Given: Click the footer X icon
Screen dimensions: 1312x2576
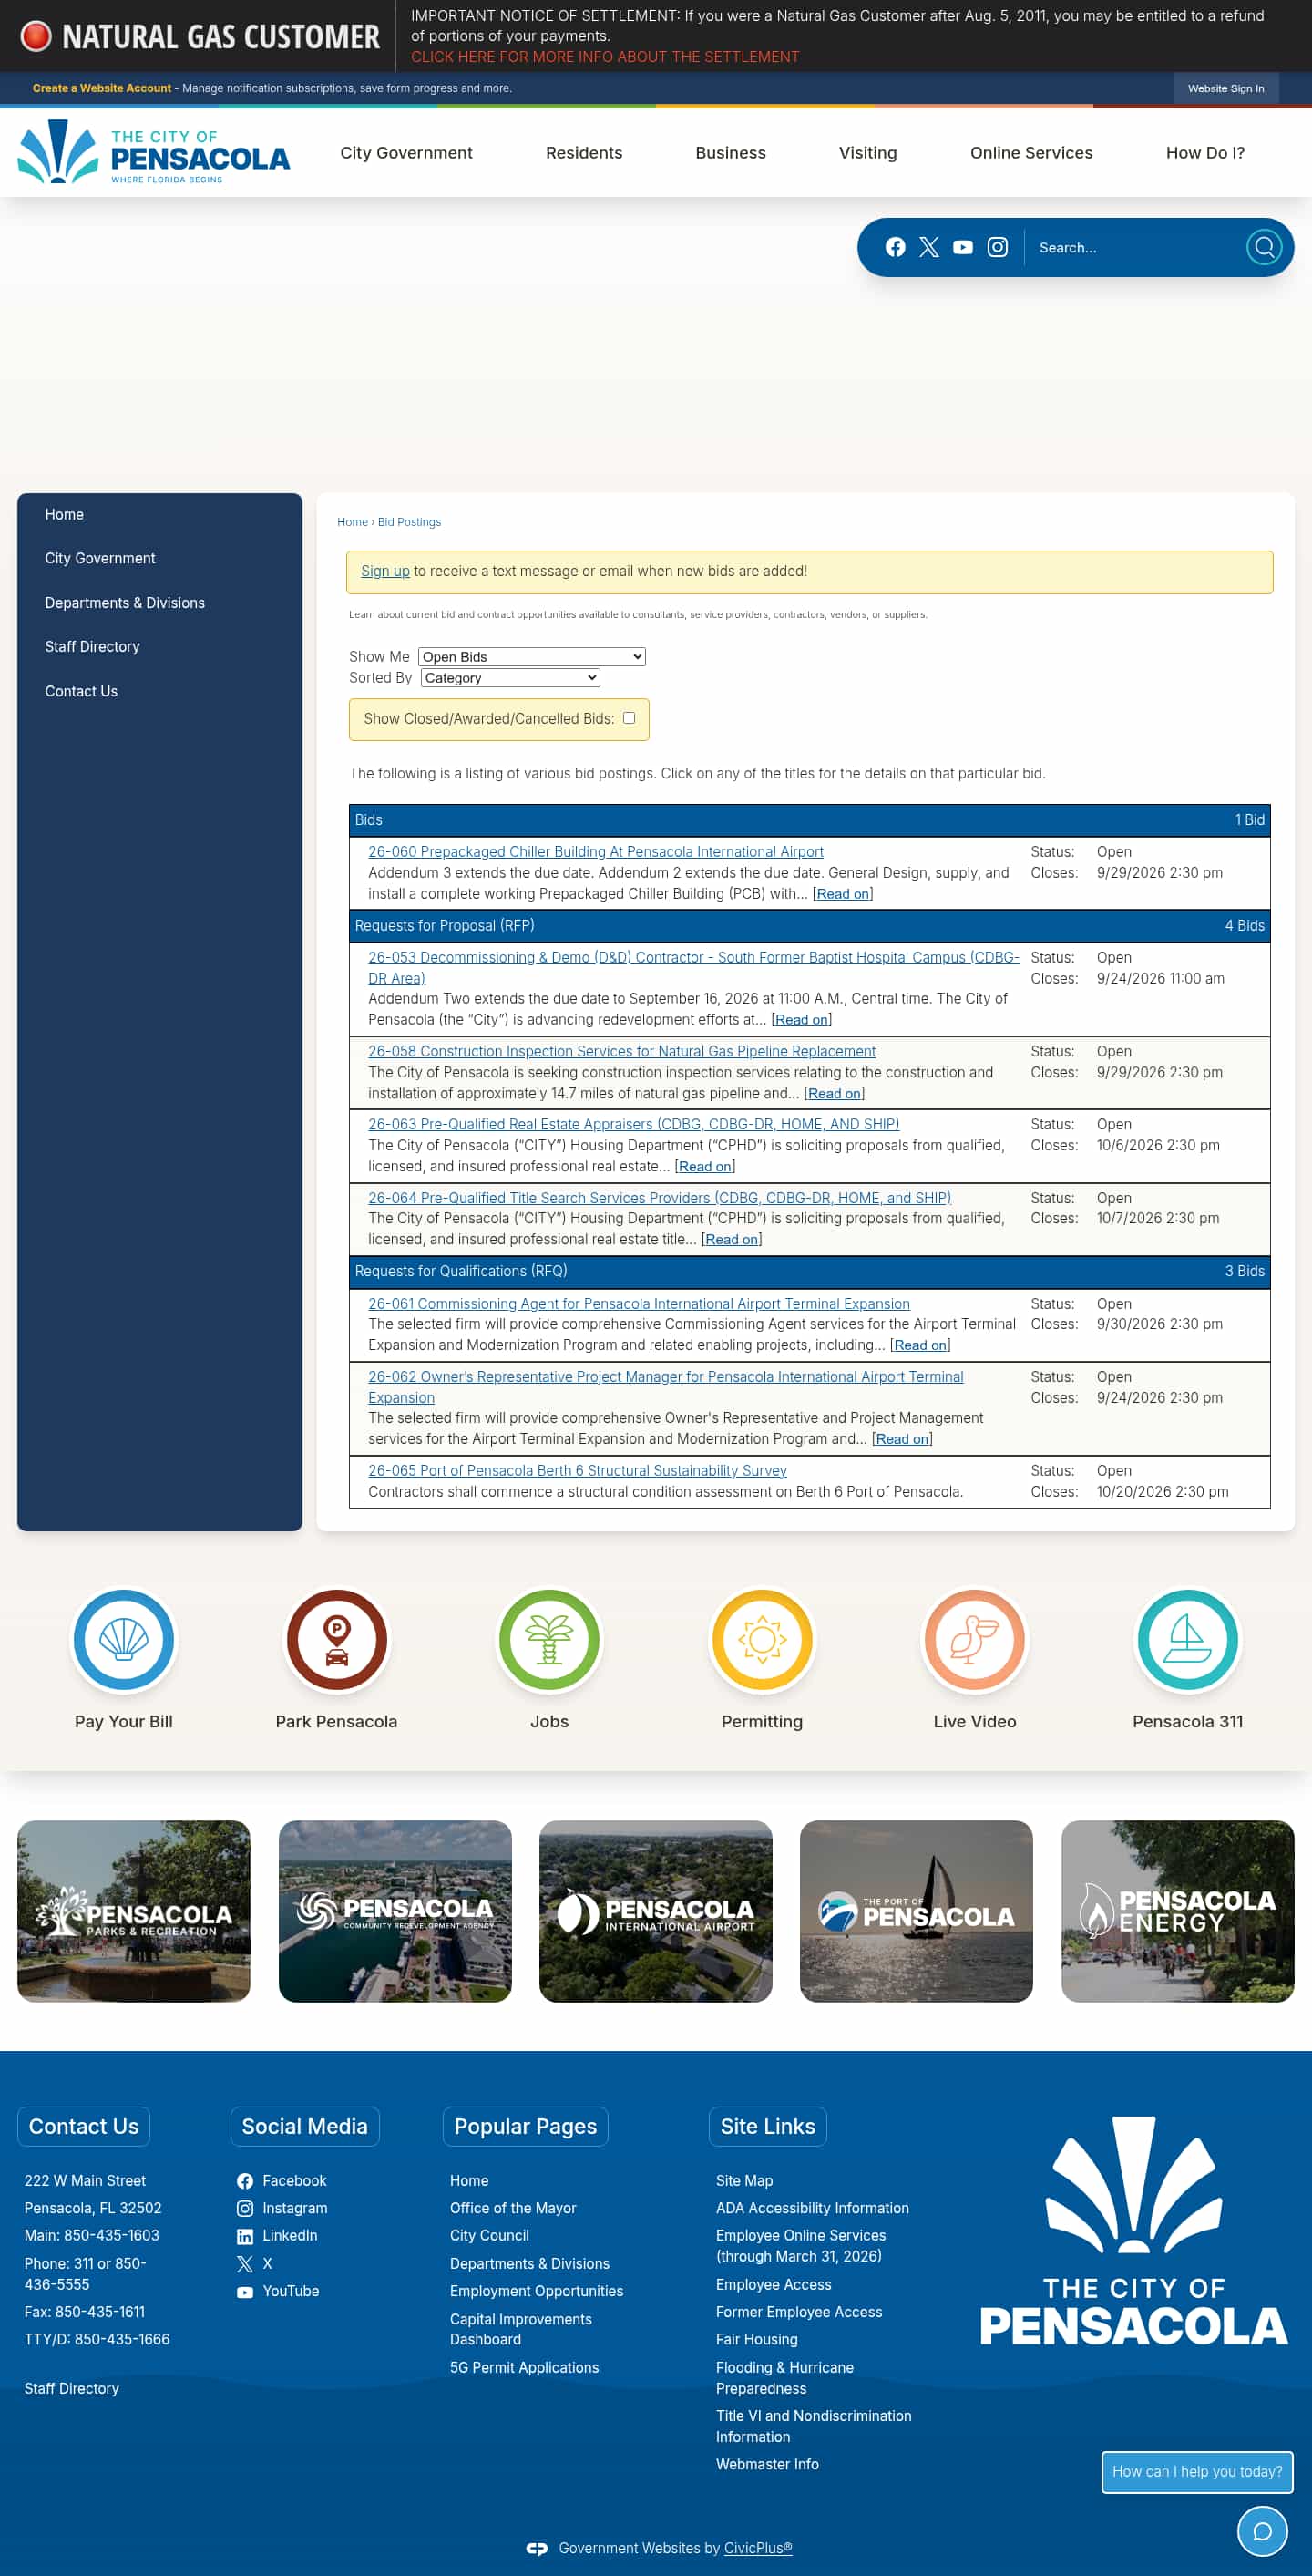Looking at the screenshot, I should tap(245, 2264).
